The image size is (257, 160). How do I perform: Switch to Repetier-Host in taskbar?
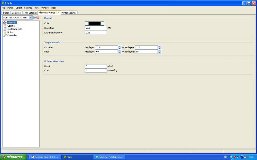tap(45, 157)
